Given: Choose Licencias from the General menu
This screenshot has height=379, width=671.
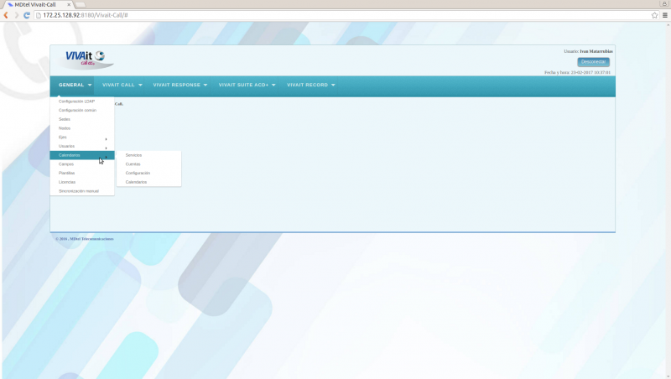Looking at the screenshot, I should click(82, 182).
